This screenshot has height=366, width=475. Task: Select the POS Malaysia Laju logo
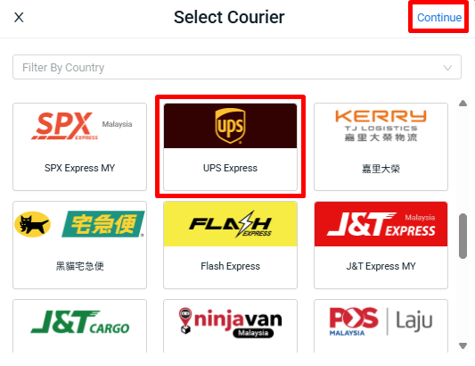click(x=381, y=322)
